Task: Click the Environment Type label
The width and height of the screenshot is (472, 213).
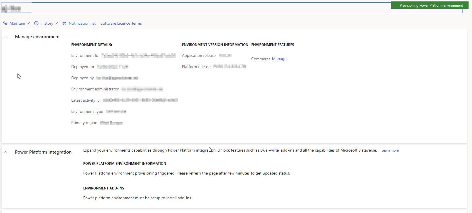Action: click(87, 112)
